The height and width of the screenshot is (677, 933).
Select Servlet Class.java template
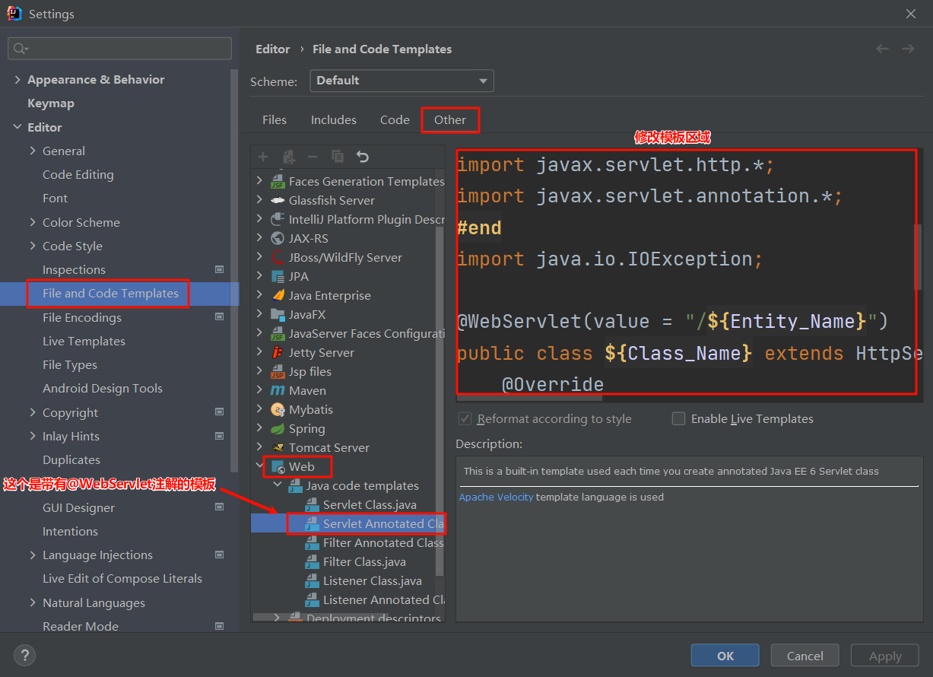[x=370, y=504]
